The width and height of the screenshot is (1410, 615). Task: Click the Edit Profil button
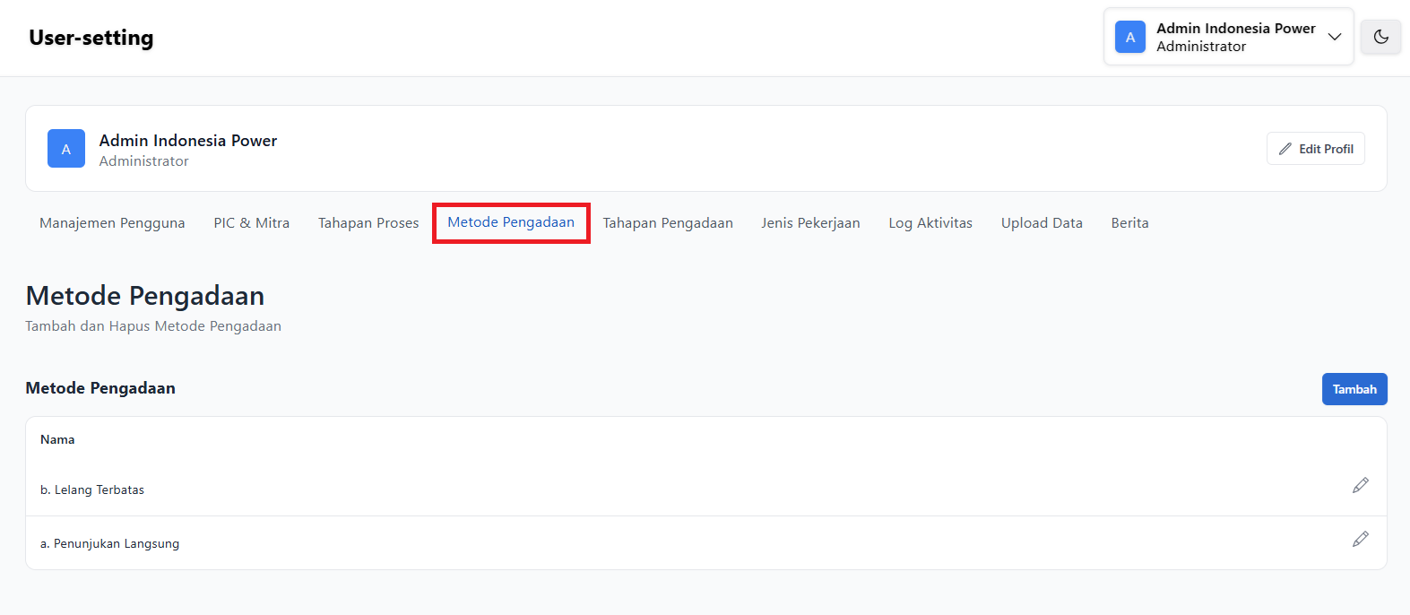coord(1315,149)
